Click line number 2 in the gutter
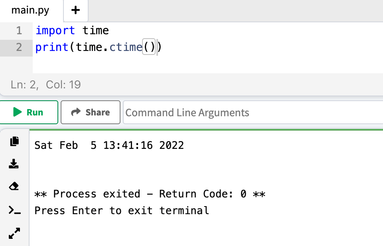The width and height of the screenshot is (383, 246). [x=20, y=47]
